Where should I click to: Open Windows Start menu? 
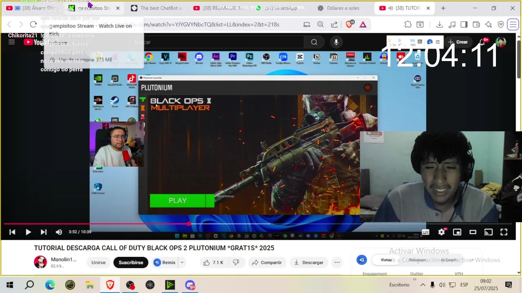tap(10, 285)
